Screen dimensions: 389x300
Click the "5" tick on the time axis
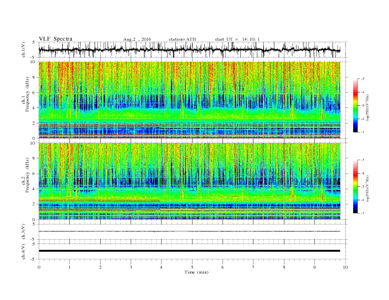[x=192, y=267]
